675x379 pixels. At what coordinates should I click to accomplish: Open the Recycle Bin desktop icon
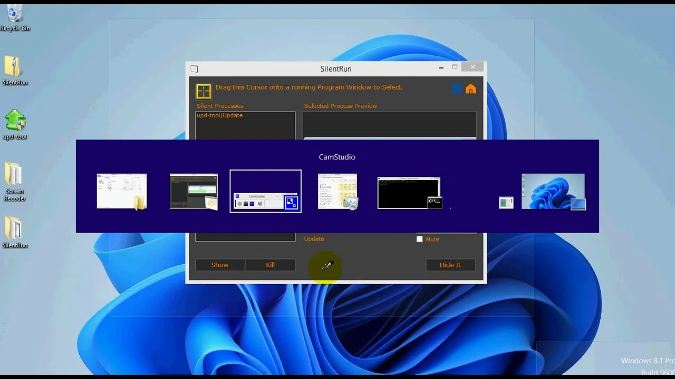(x=15, y=17)
